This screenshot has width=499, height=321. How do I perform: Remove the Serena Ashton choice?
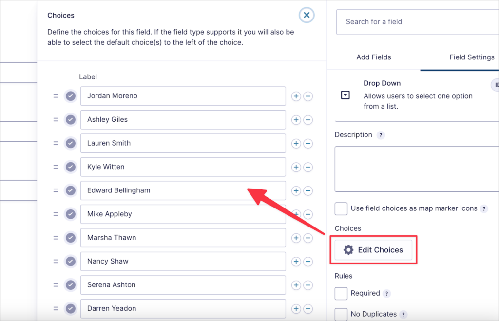coord(308,285)
